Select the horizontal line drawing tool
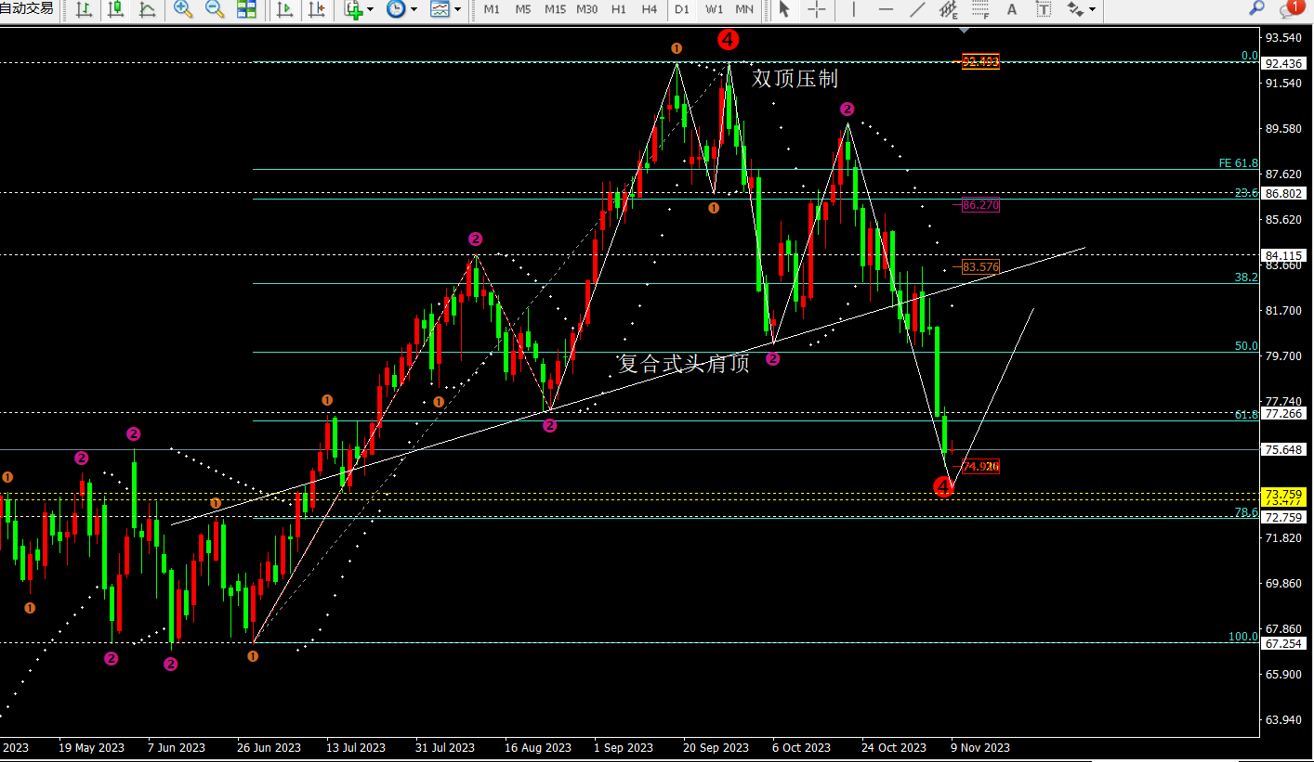 coord(886,9)
